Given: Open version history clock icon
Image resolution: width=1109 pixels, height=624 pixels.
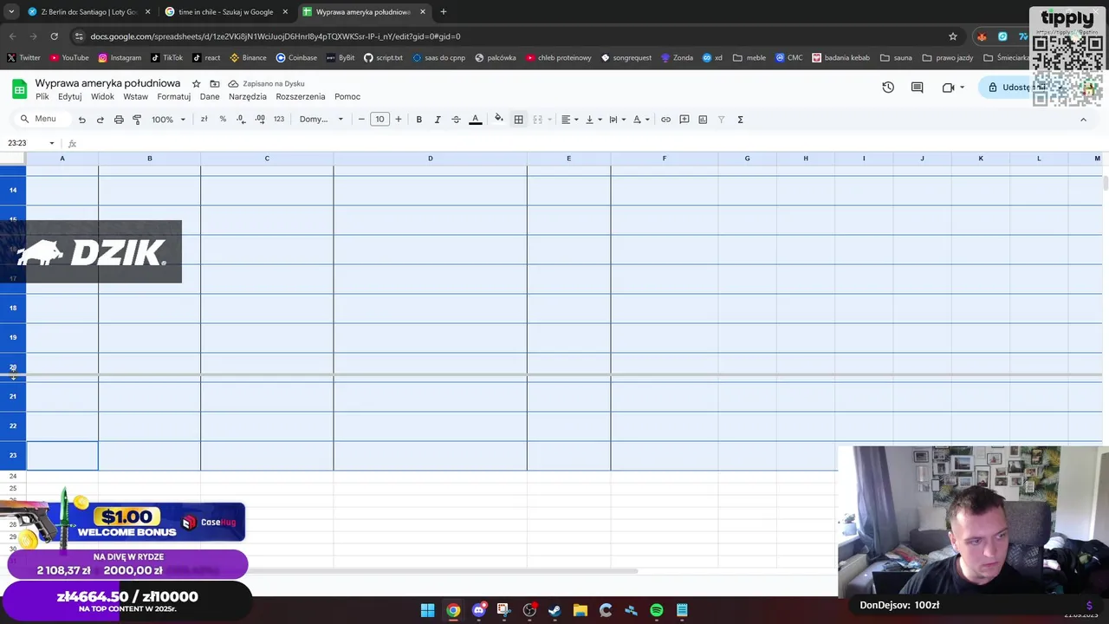Looking at the screenshot, I should [x=888, y=88].
